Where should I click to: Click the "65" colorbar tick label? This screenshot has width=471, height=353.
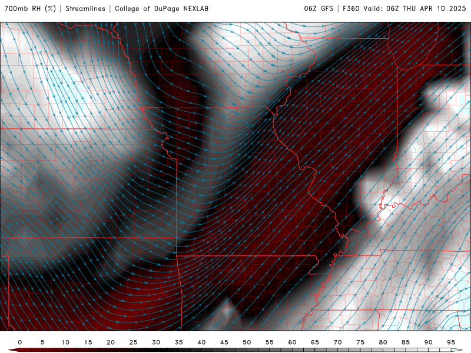[315, 342]
